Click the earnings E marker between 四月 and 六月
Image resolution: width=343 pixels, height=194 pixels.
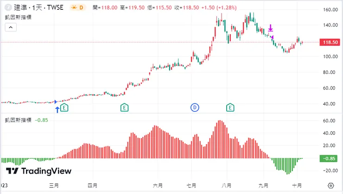124,108
